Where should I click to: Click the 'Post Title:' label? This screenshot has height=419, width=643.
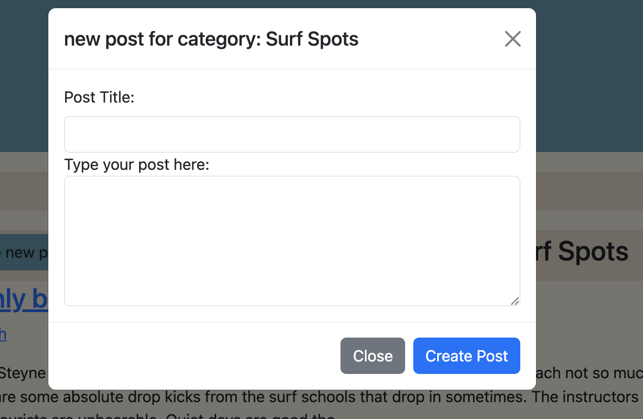click(99, 97)
